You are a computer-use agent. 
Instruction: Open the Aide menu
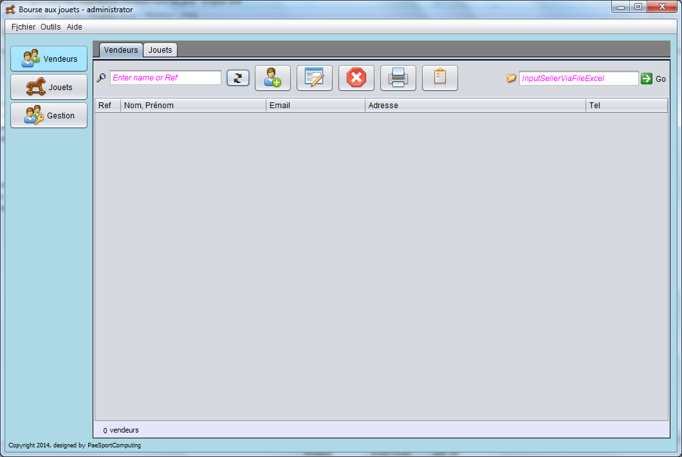75,27
